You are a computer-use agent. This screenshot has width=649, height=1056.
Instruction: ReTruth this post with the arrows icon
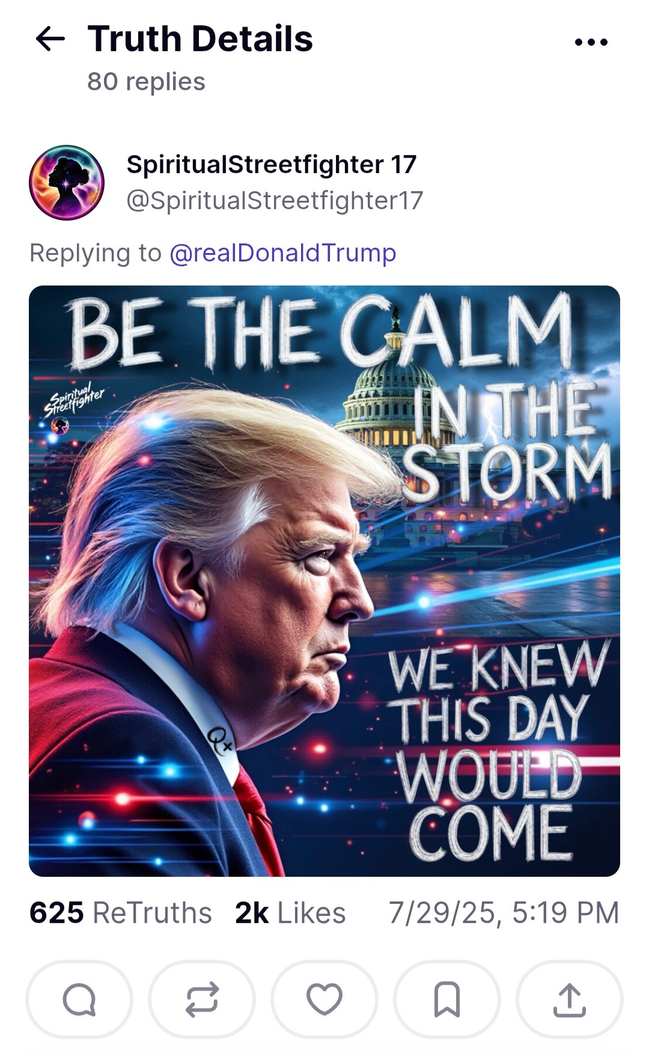coord(202,999)
